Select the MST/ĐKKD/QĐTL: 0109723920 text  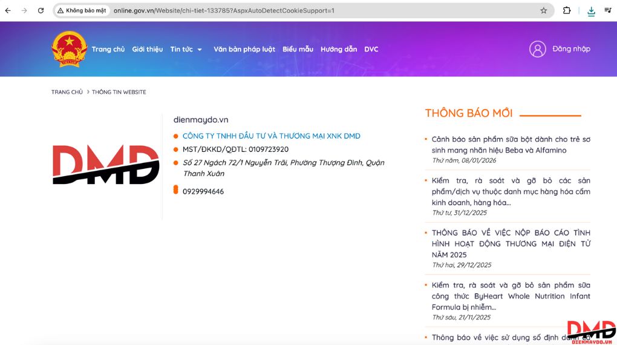point(235,149)
